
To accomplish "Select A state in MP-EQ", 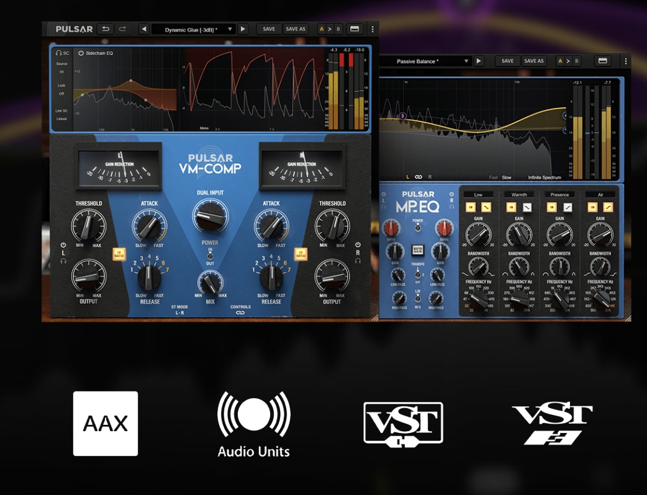I will (x=560, y=61).
